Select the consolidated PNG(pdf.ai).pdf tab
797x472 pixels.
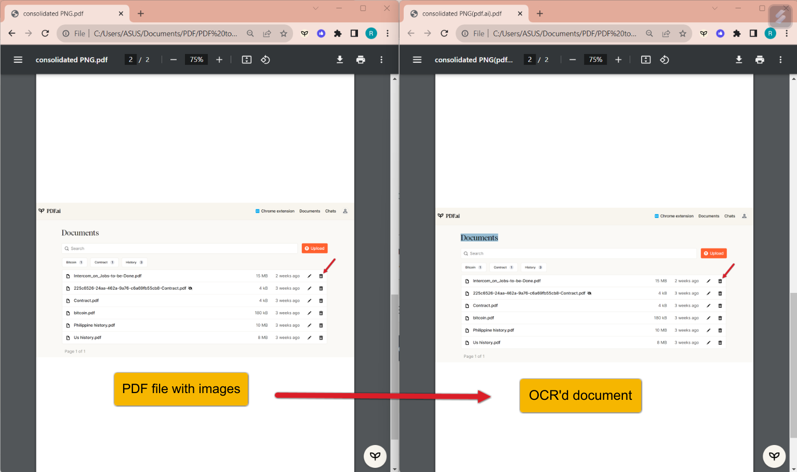pyautogui.click(x=461, y=14)
